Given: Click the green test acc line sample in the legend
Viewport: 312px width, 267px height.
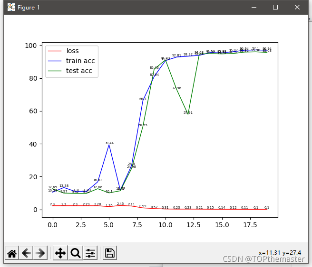Looking at the screenshot, I should coord(55,71).
